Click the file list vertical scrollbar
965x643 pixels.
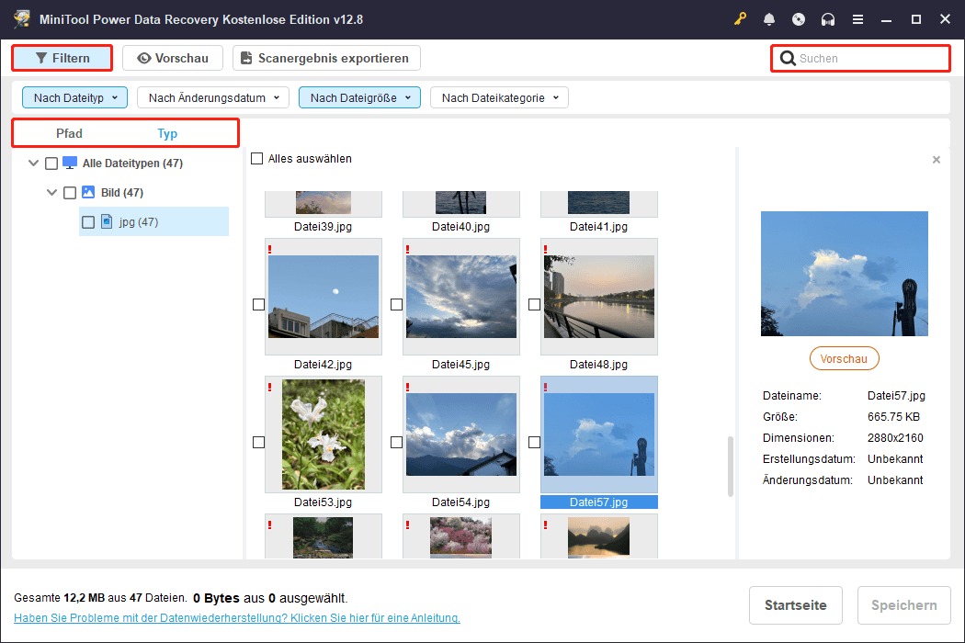731,466
